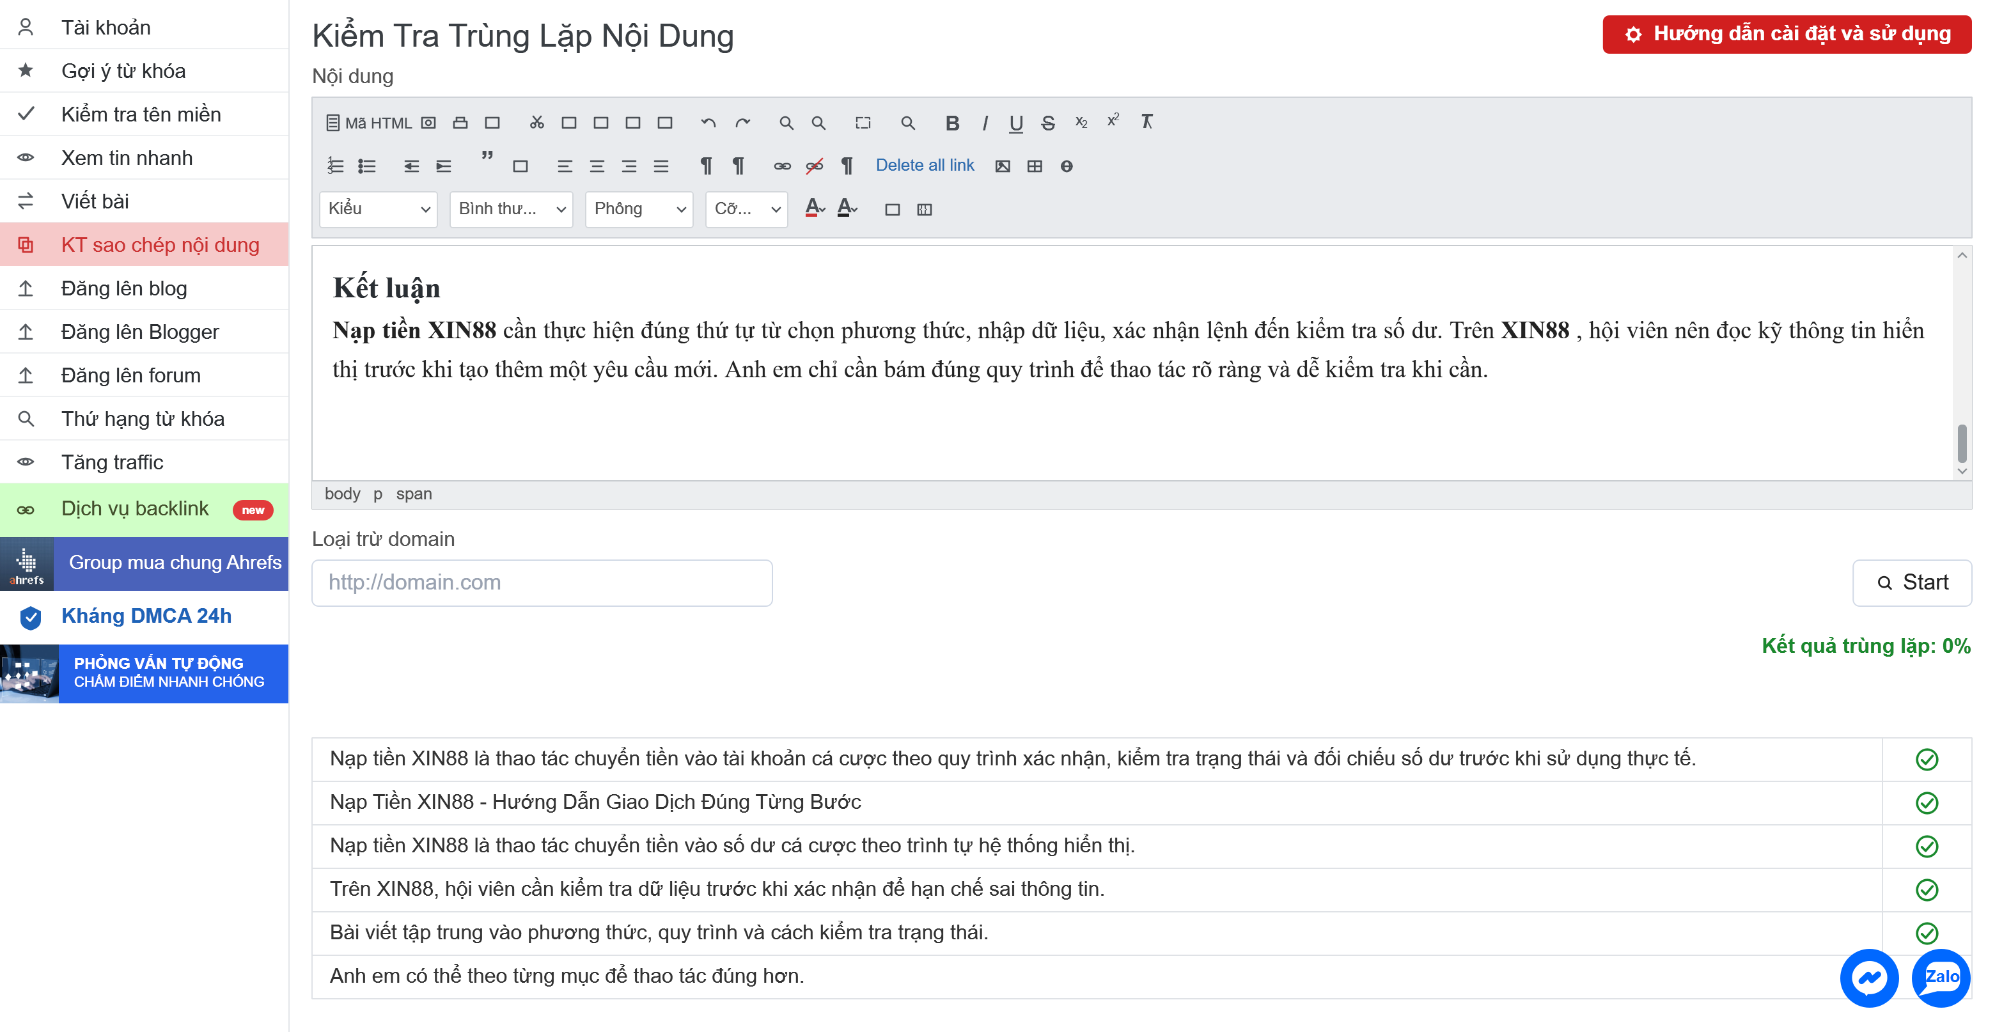Click the editor vertical scrollbar thumb
Screen dimensions: 1995x1032
(1962, 443)
